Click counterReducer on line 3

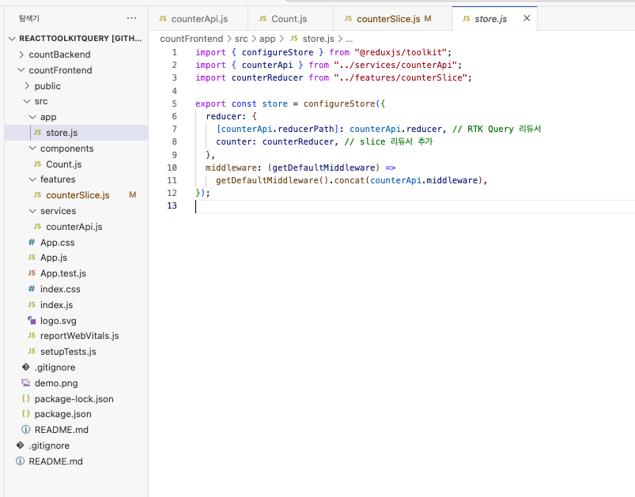(267, 77)
